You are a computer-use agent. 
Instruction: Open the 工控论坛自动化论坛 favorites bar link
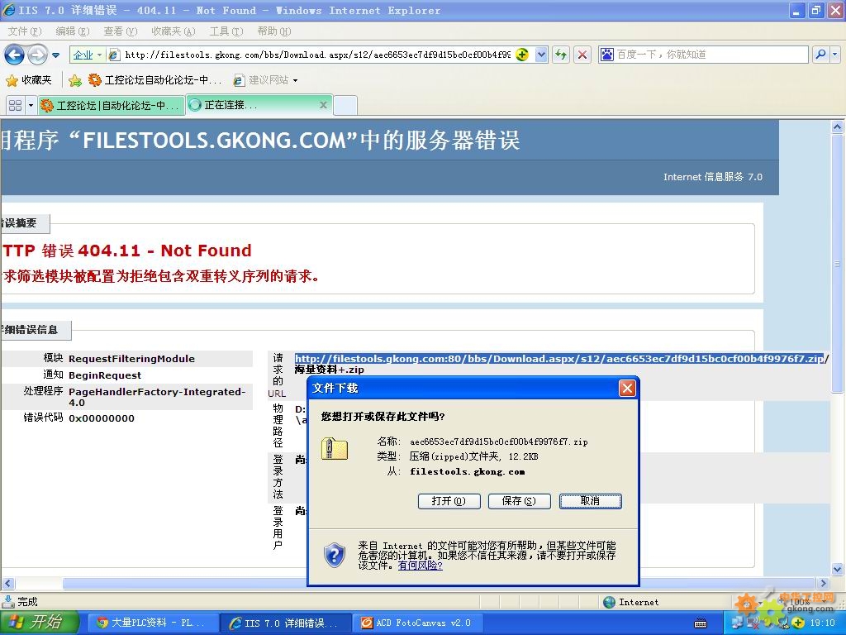(x=154, y=80)
